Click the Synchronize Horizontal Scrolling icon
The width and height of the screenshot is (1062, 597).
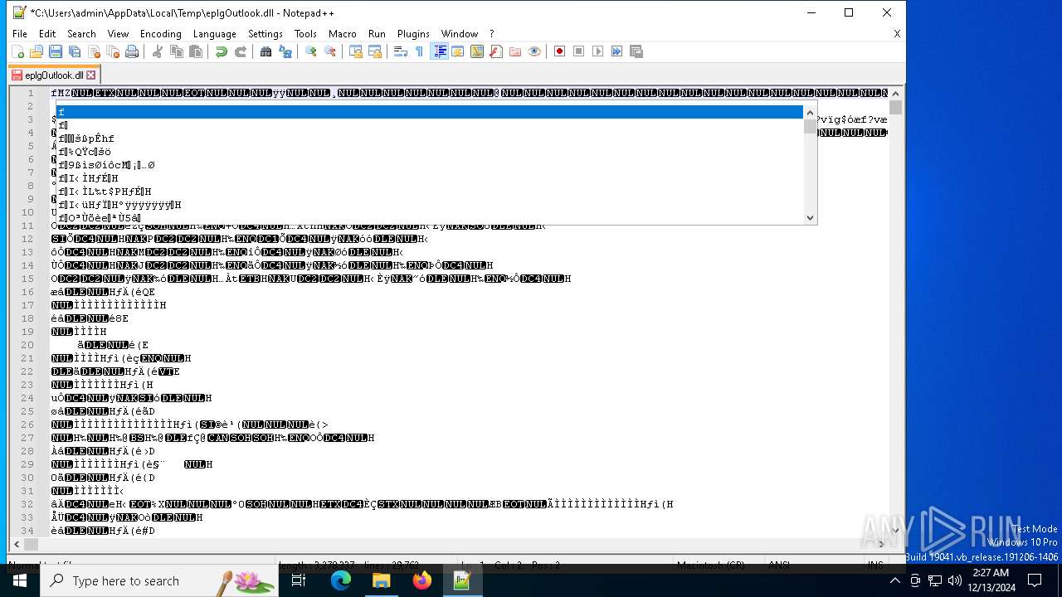(x=375, y=51)
